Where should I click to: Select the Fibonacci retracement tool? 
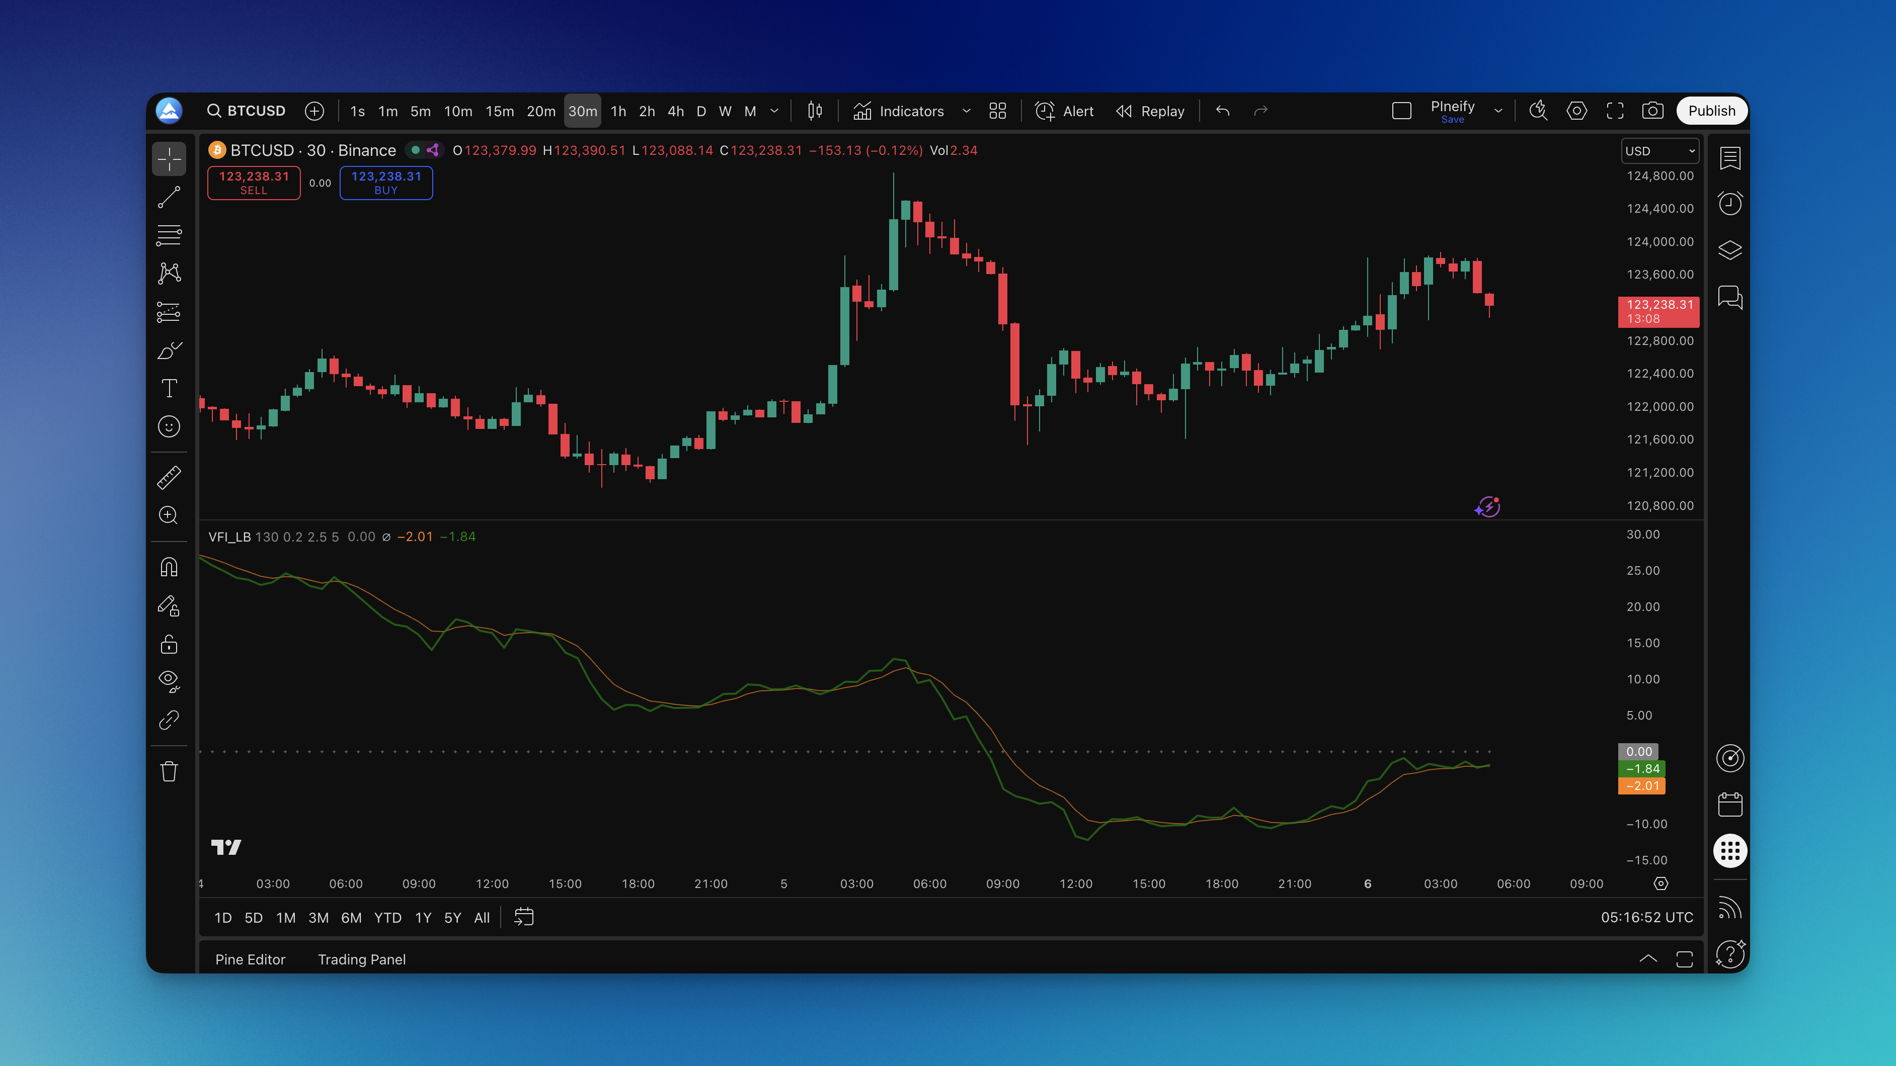pos(169,235)
